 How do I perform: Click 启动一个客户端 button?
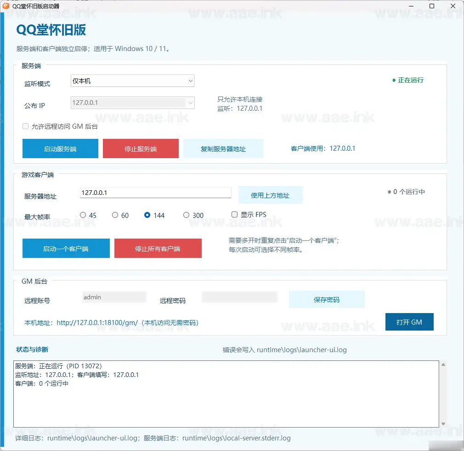[66, 248]
